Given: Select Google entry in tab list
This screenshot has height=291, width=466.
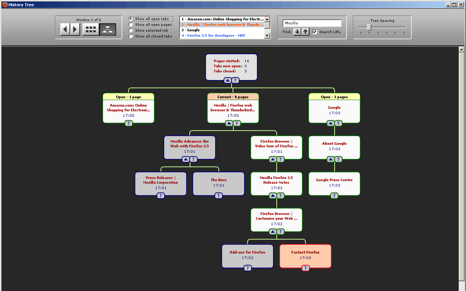Looking at the screenshot, I should 222,30.
